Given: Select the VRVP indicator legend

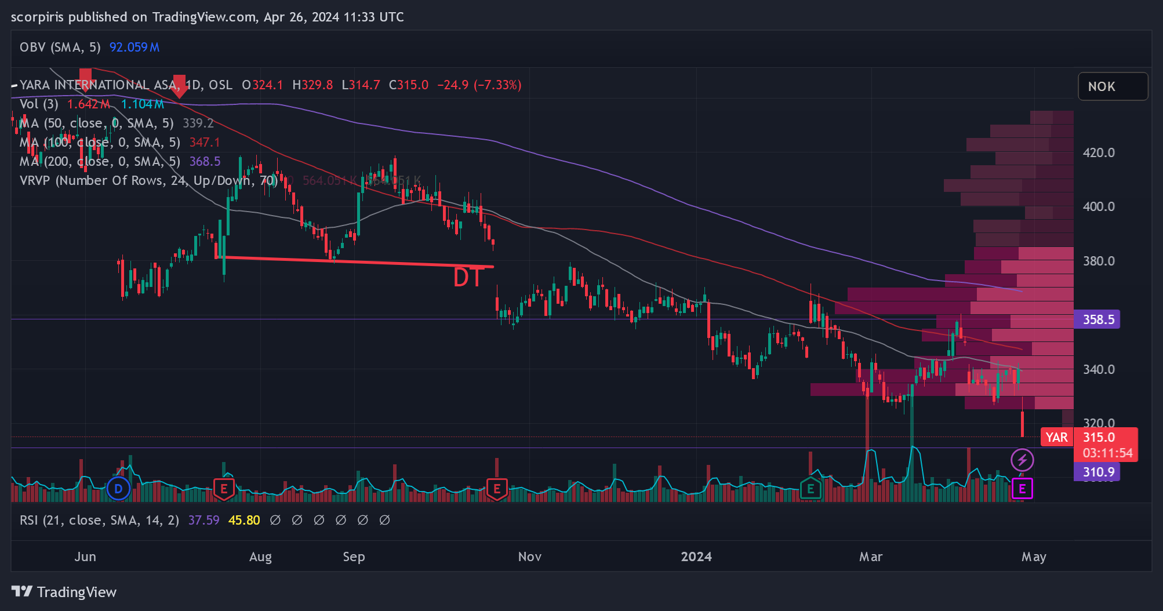Looking at the screenshot, I should coord(148,180).
